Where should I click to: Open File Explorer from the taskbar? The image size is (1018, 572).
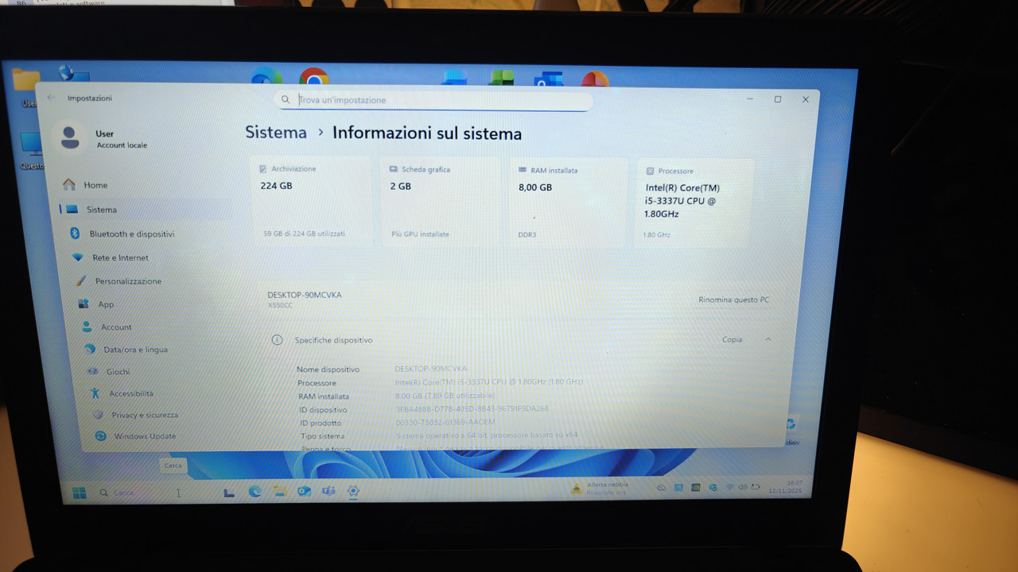tap(279, 492)
